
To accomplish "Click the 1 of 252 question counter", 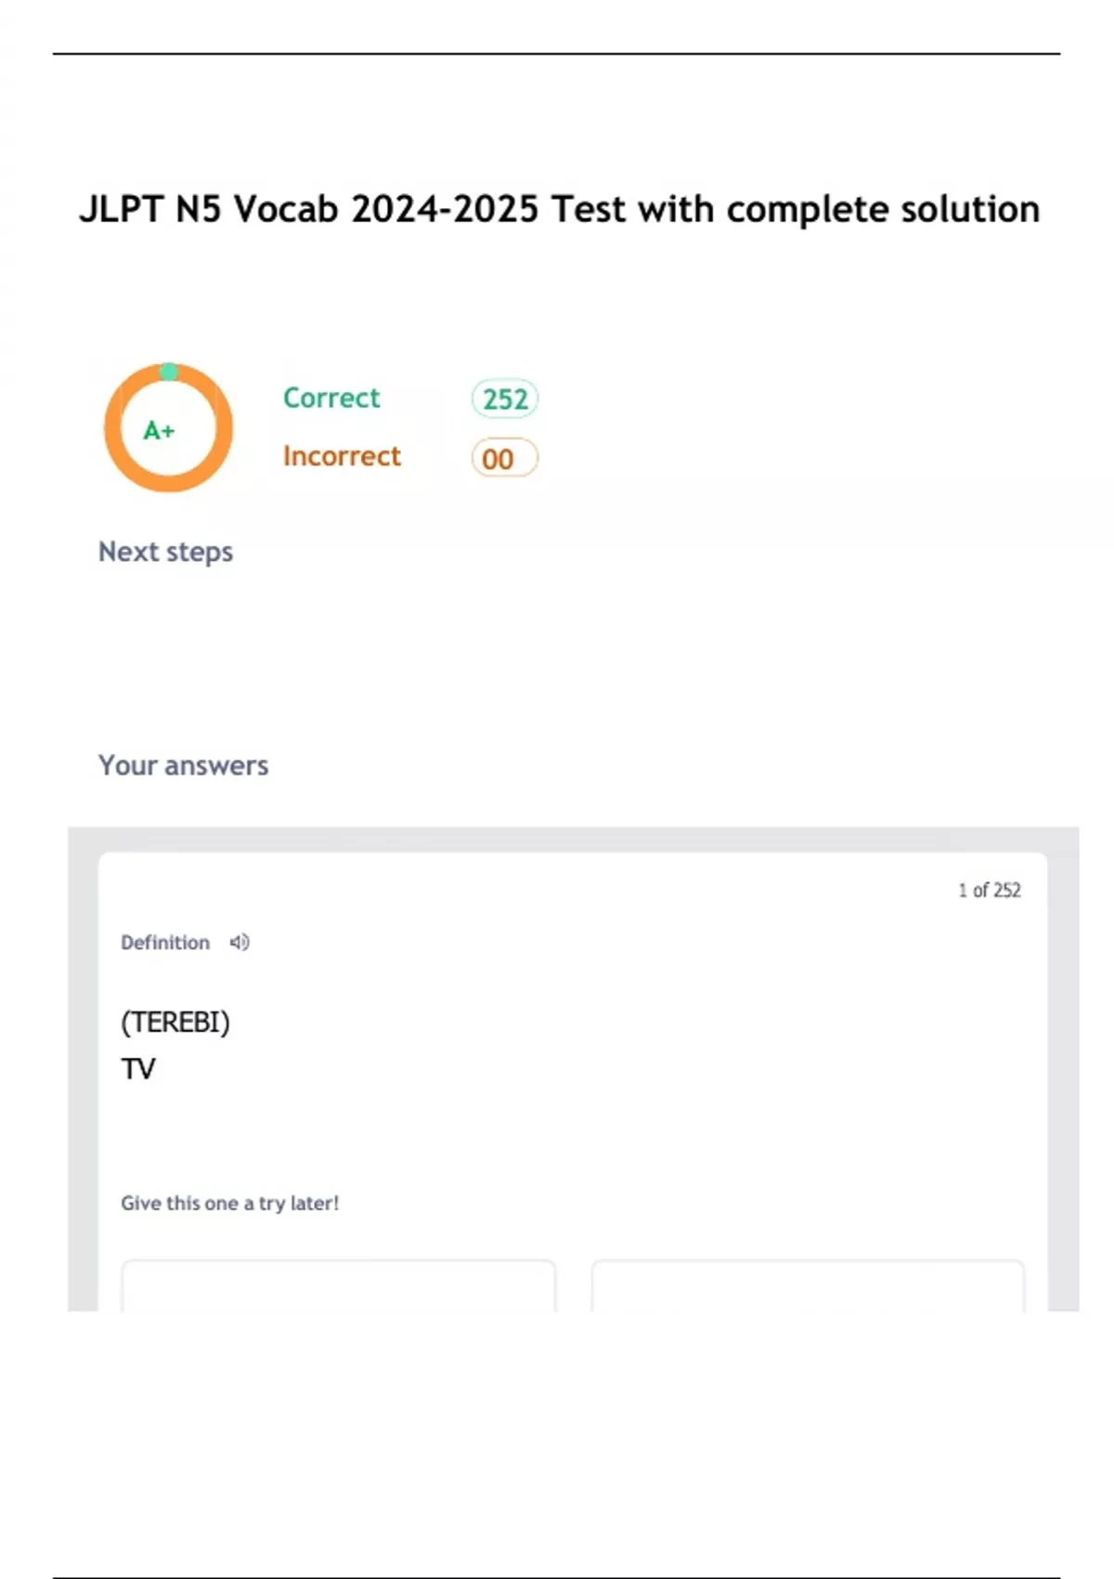I will pos(989,890).
